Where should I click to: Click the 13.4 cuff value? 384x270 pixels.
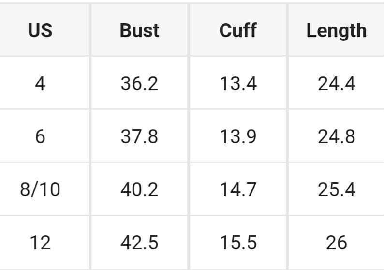(238, 83)
